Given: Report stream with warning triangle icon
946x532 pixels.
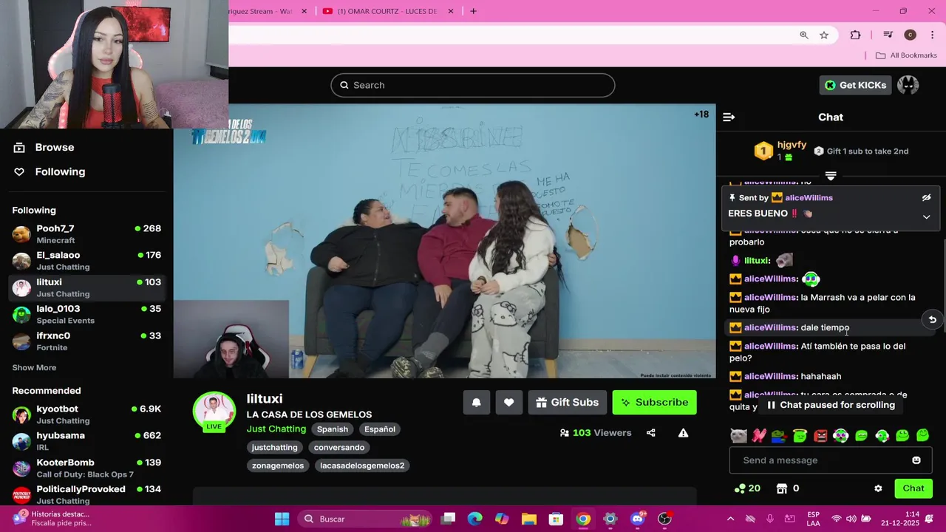Looking at the screenshot, I should tap(684, 433).
